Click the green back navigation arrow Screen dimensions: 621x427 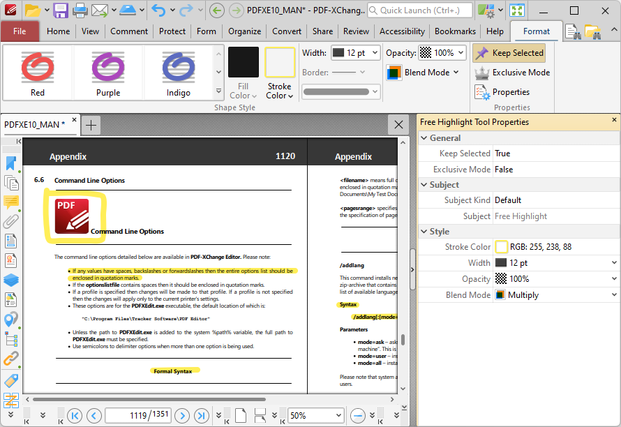(216, 10)
